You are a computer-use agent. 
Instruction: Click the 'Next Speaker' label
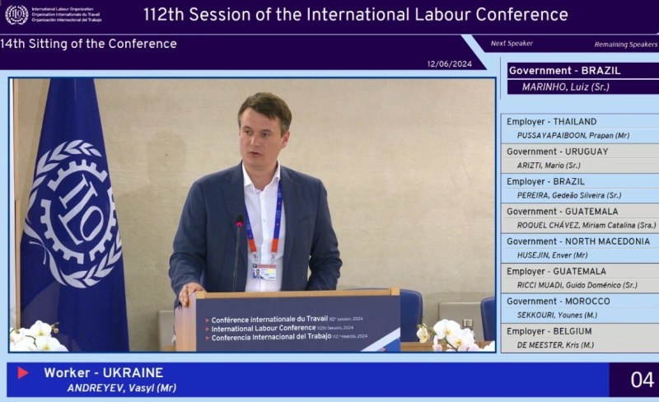click(512, 44)
